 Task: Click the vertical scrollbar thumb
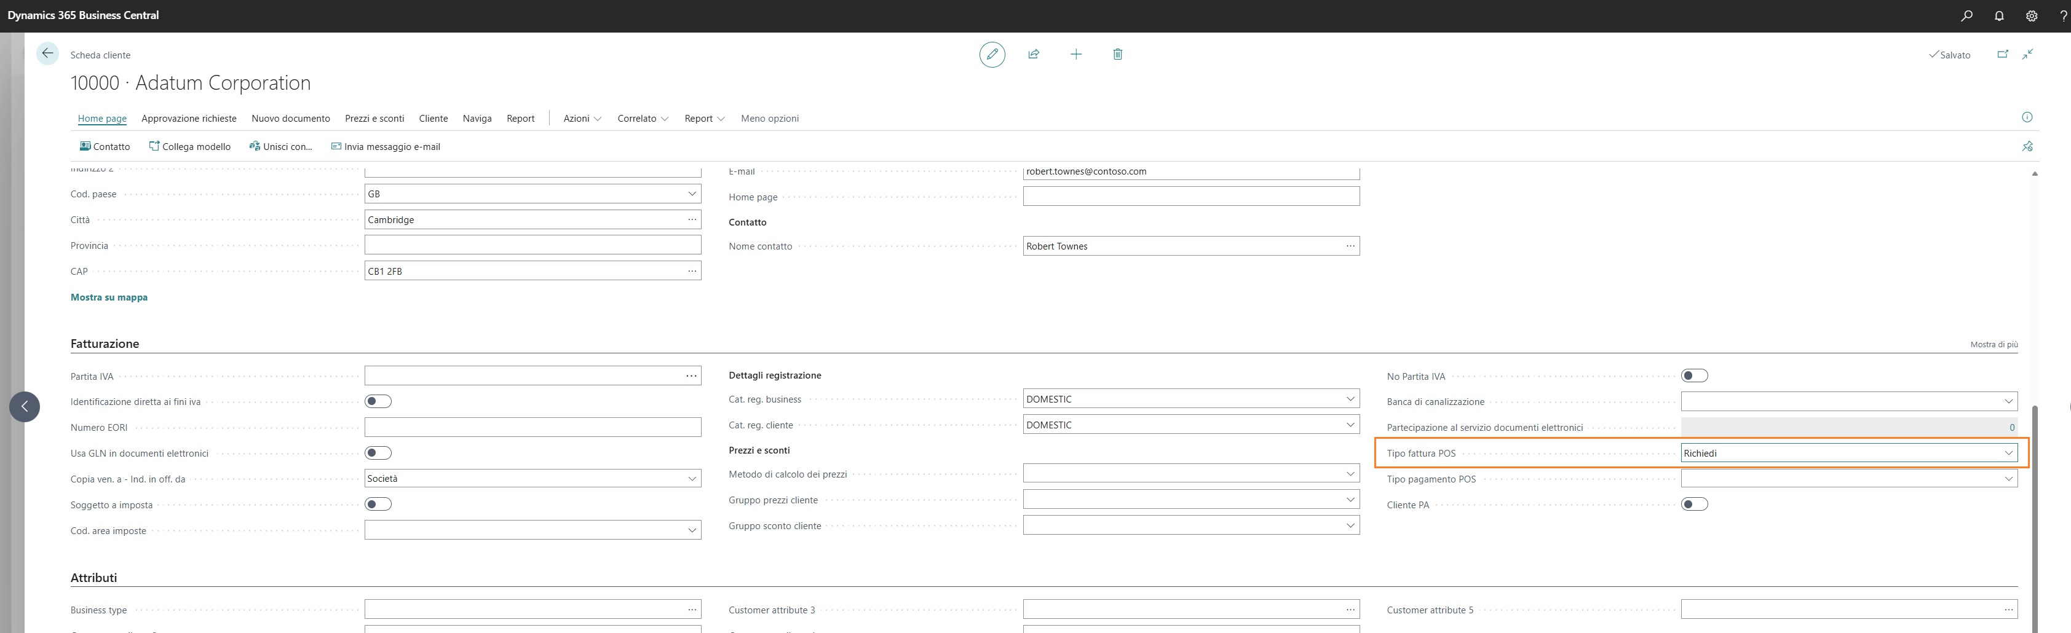tap(2035, 518)
